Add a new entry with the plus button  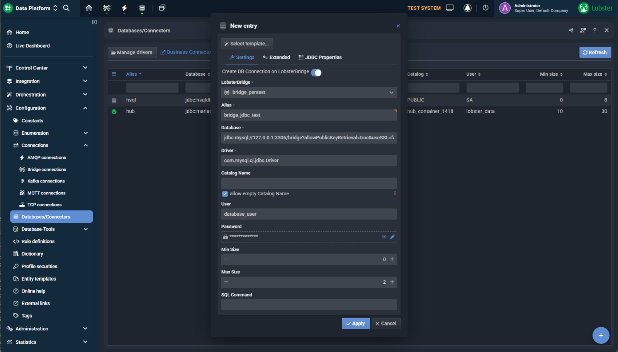pos(601,335)
